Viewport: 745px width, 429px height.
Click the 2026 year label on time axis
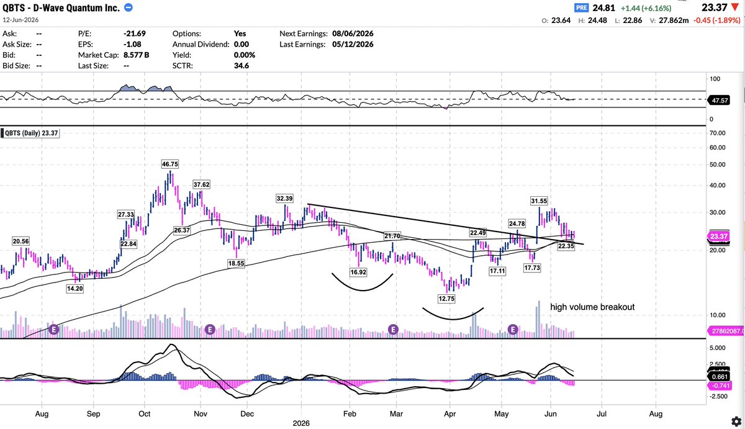click(301, 423)
